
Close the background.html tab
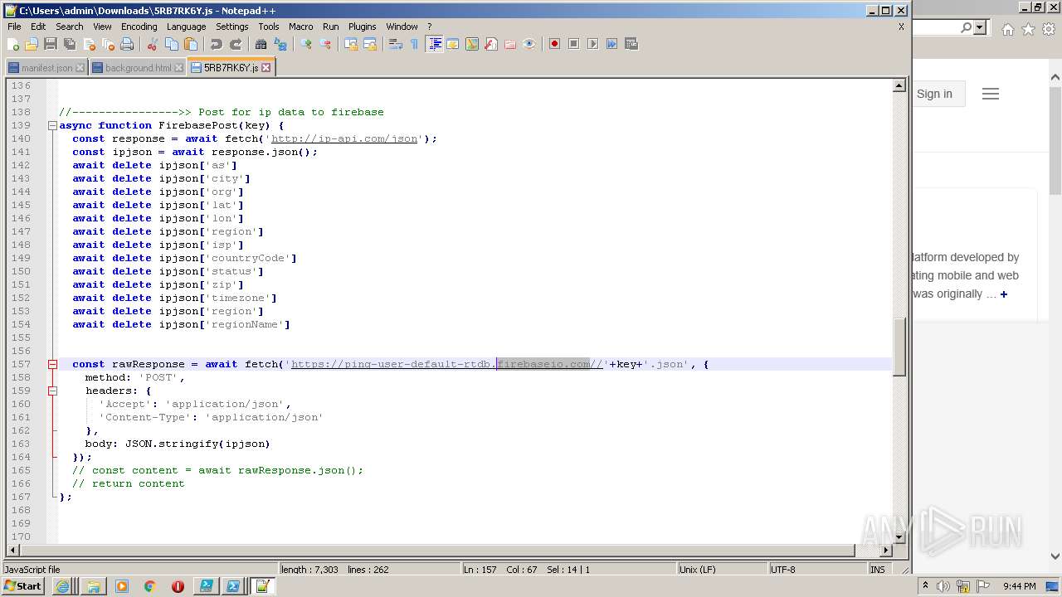point(178,68)
